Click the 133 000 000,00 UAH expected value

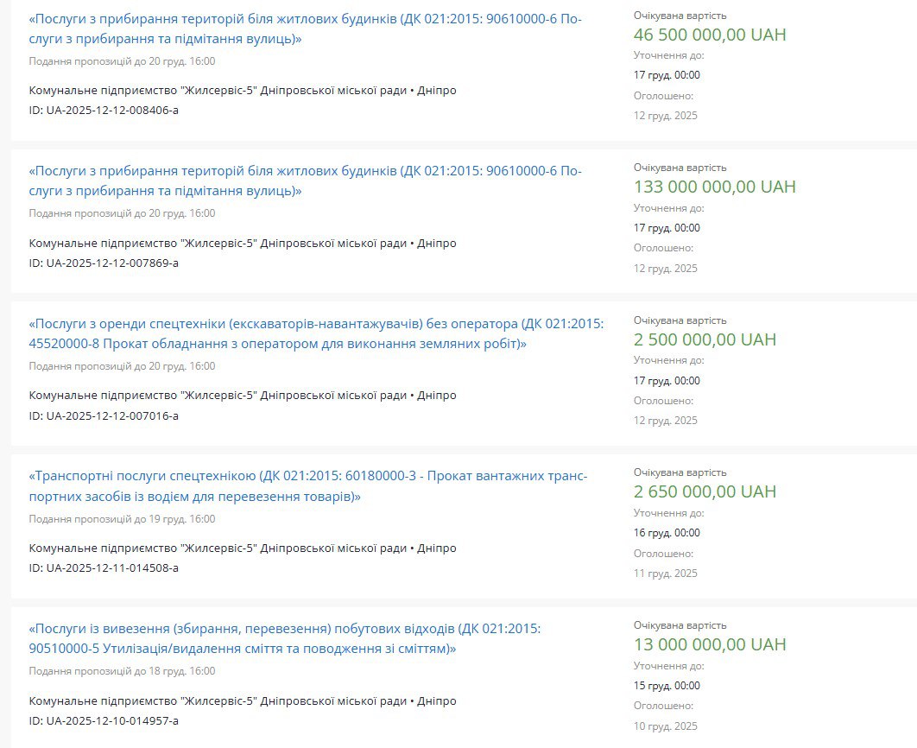[x=714, y=187]
